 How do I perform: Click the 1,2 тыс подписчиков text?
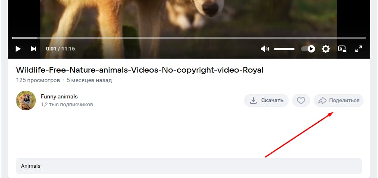(x=67, y=105)
